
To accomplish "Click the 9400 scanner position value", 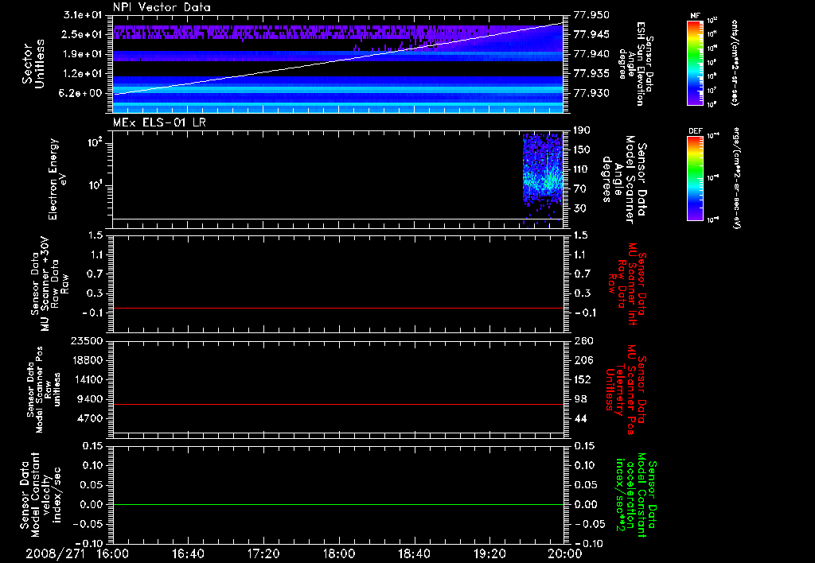I will point(90,399).
